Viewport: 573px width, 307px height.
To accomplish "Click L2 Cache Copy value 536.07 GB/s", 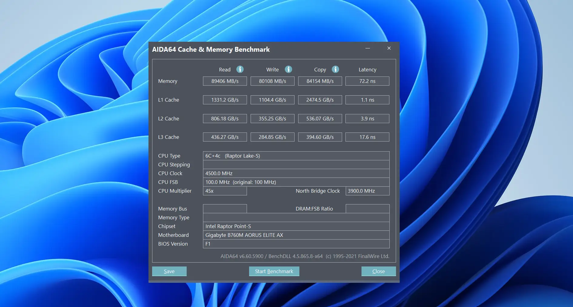I will 320,119.
